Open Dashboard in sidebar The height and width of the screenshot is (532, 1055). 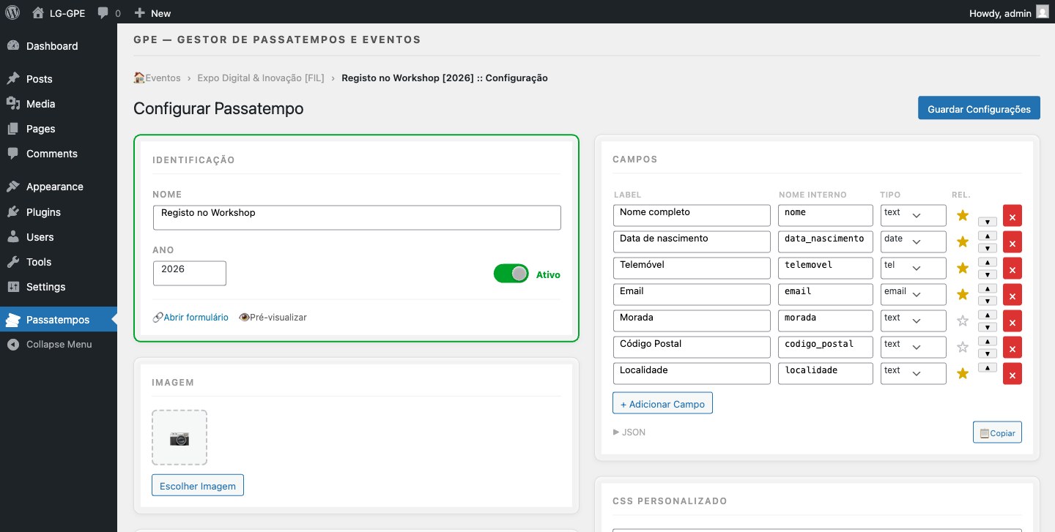pos(59,46)
